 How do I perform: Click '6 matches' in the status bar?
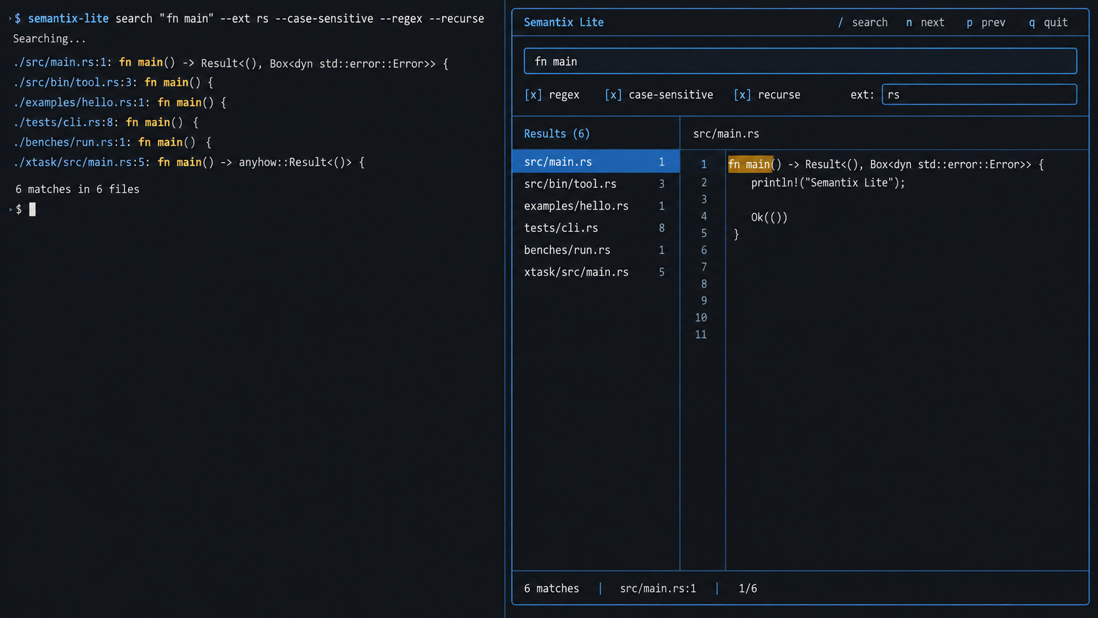pos(552,588)
